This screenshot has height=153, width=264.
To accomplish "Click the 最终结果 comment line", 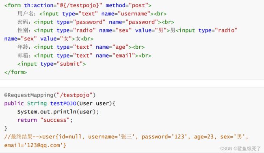I will click(126, 137).
